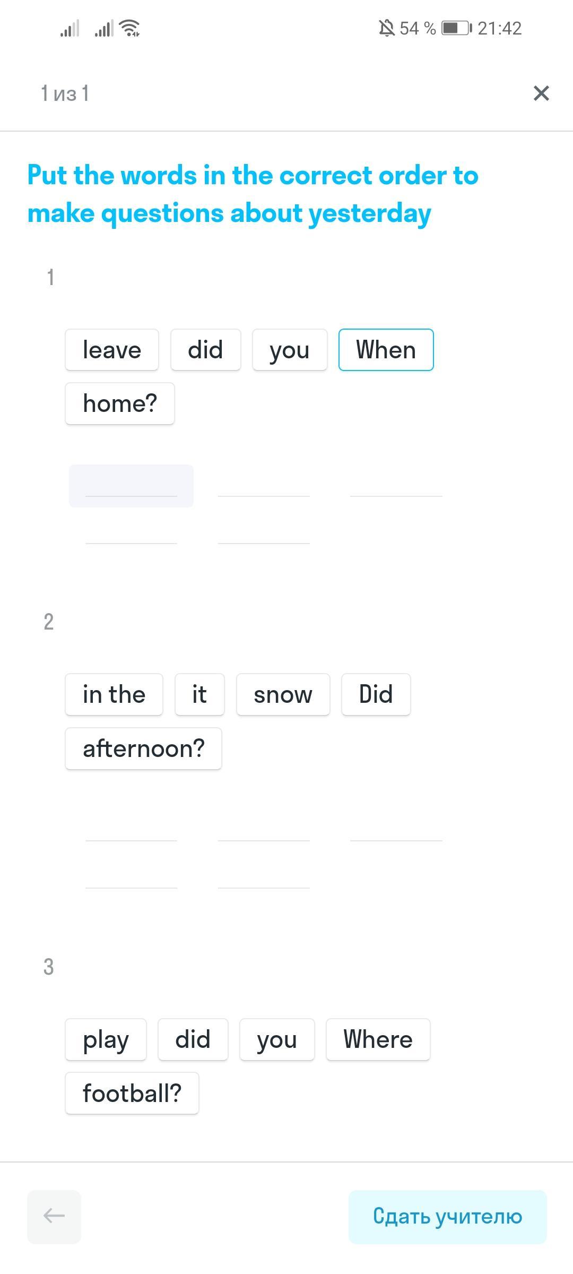The height and width of the screenshot is (1274, 573).
Task: Tap the muted notifications bell icon
Action: point(387,28)
